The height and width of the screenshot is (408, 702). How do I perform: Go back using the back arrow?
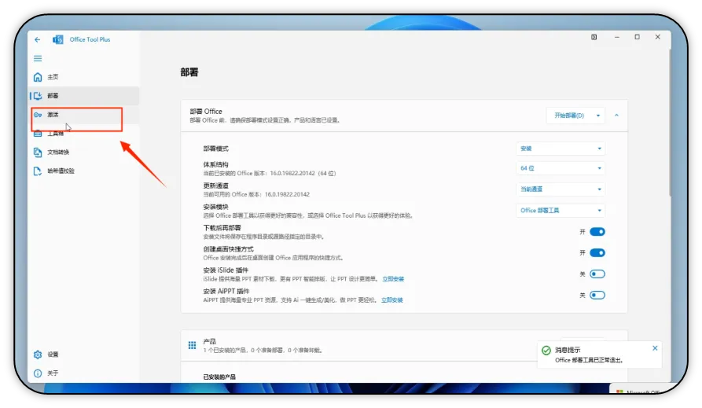click(38, 39)
